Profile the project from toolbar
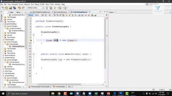This screenshot has width=172, height=96. (x=65, y=8)
